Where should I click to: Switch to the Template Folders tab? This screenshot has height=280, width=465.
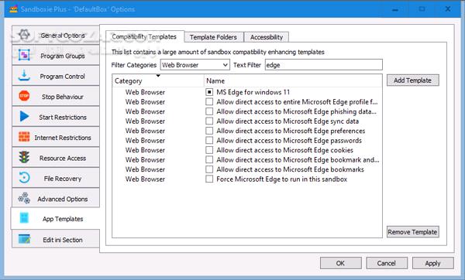(214, 37)
